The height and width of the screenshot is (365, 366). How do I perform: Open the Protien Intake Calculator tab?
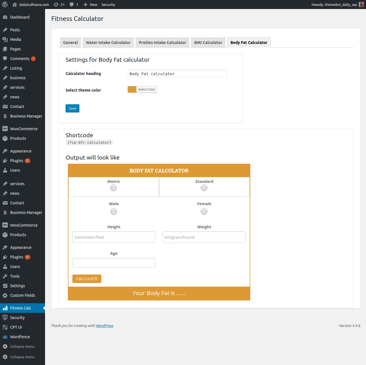click(162, 43)
